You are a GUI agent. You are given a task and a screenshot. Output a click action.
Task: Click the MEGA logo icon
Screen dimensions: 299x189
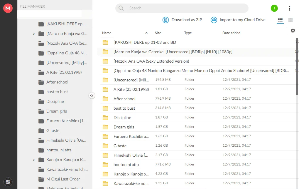pos(8,8)
